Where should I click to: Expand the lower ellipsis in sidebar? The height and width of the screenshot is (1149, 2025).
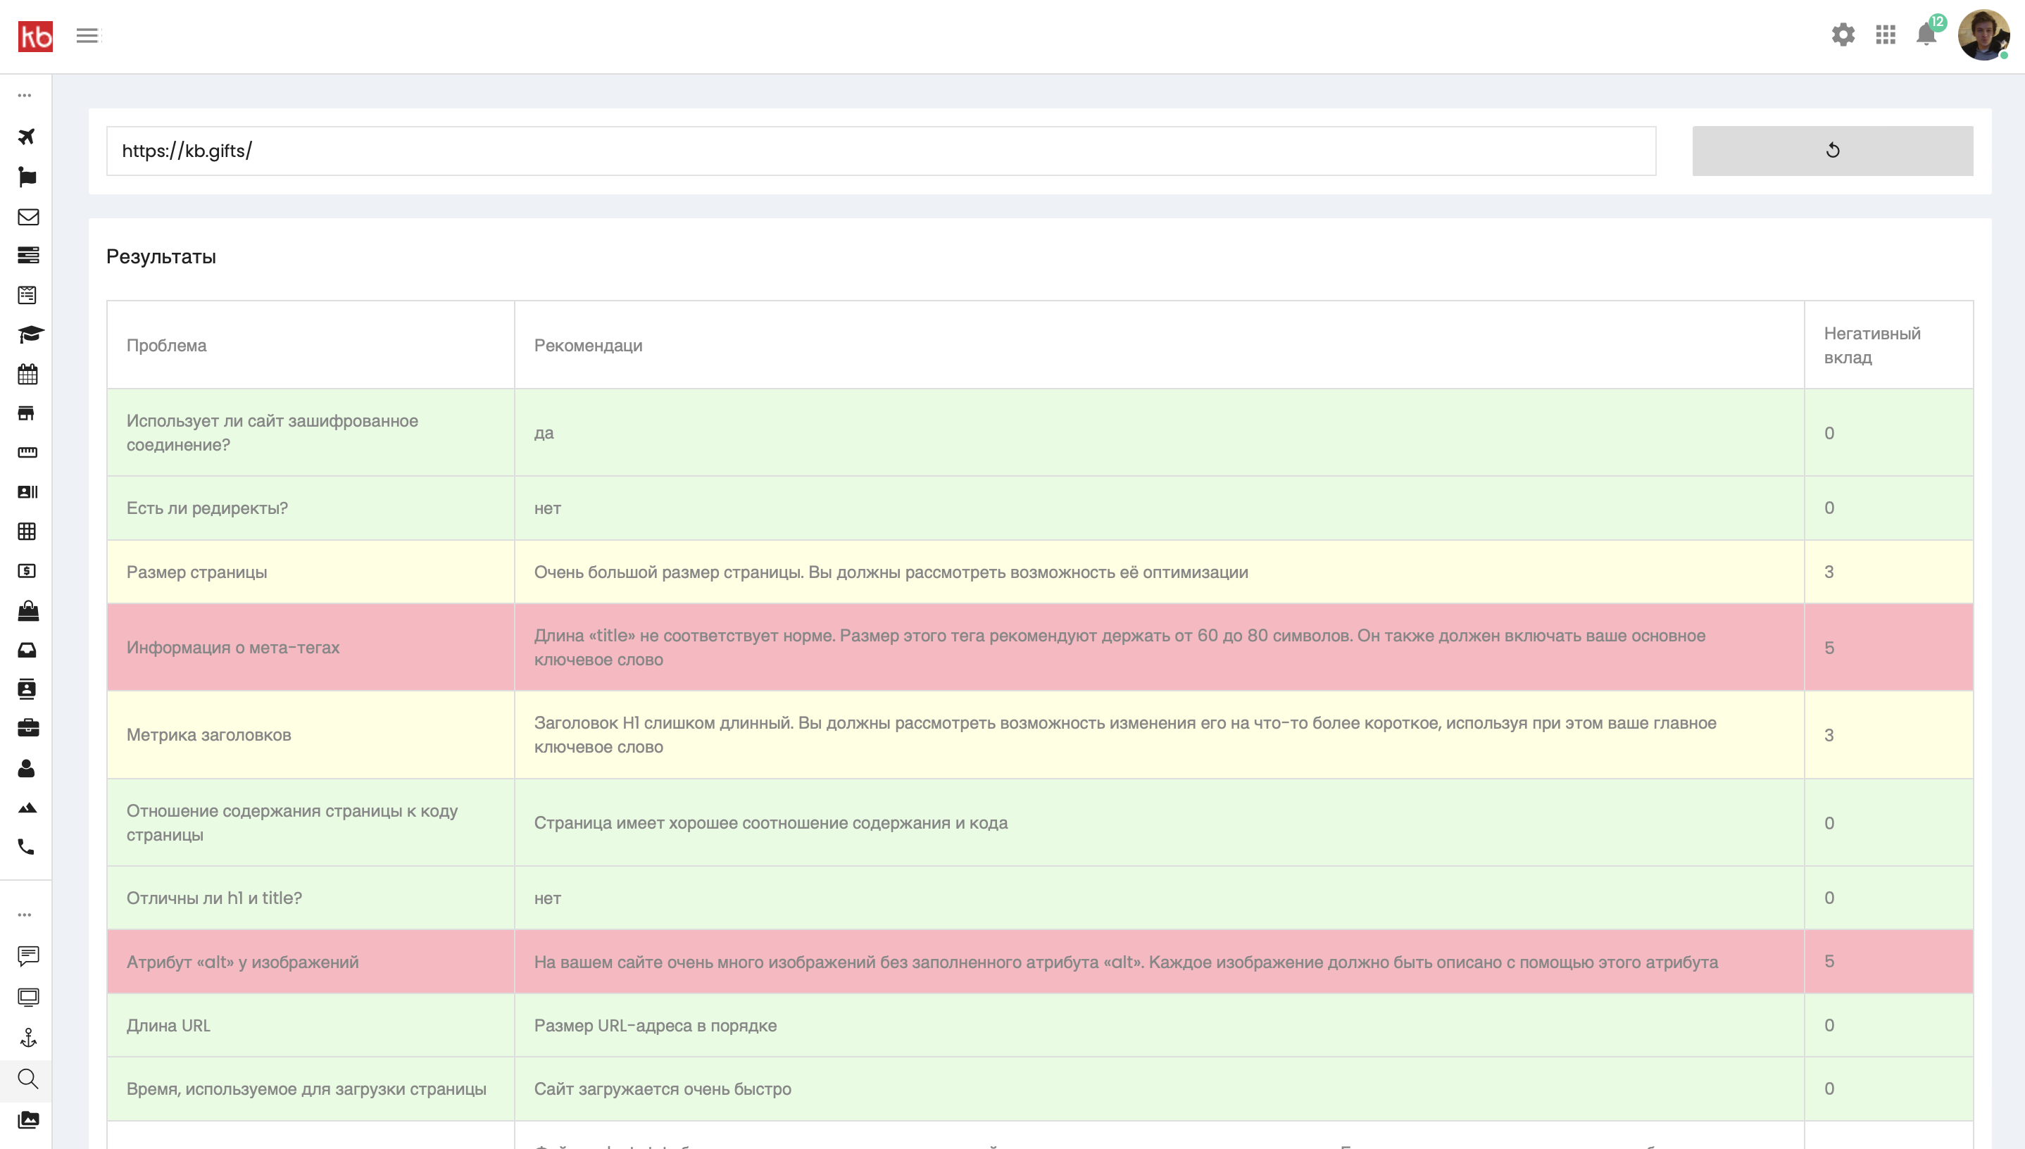point(25,915)
